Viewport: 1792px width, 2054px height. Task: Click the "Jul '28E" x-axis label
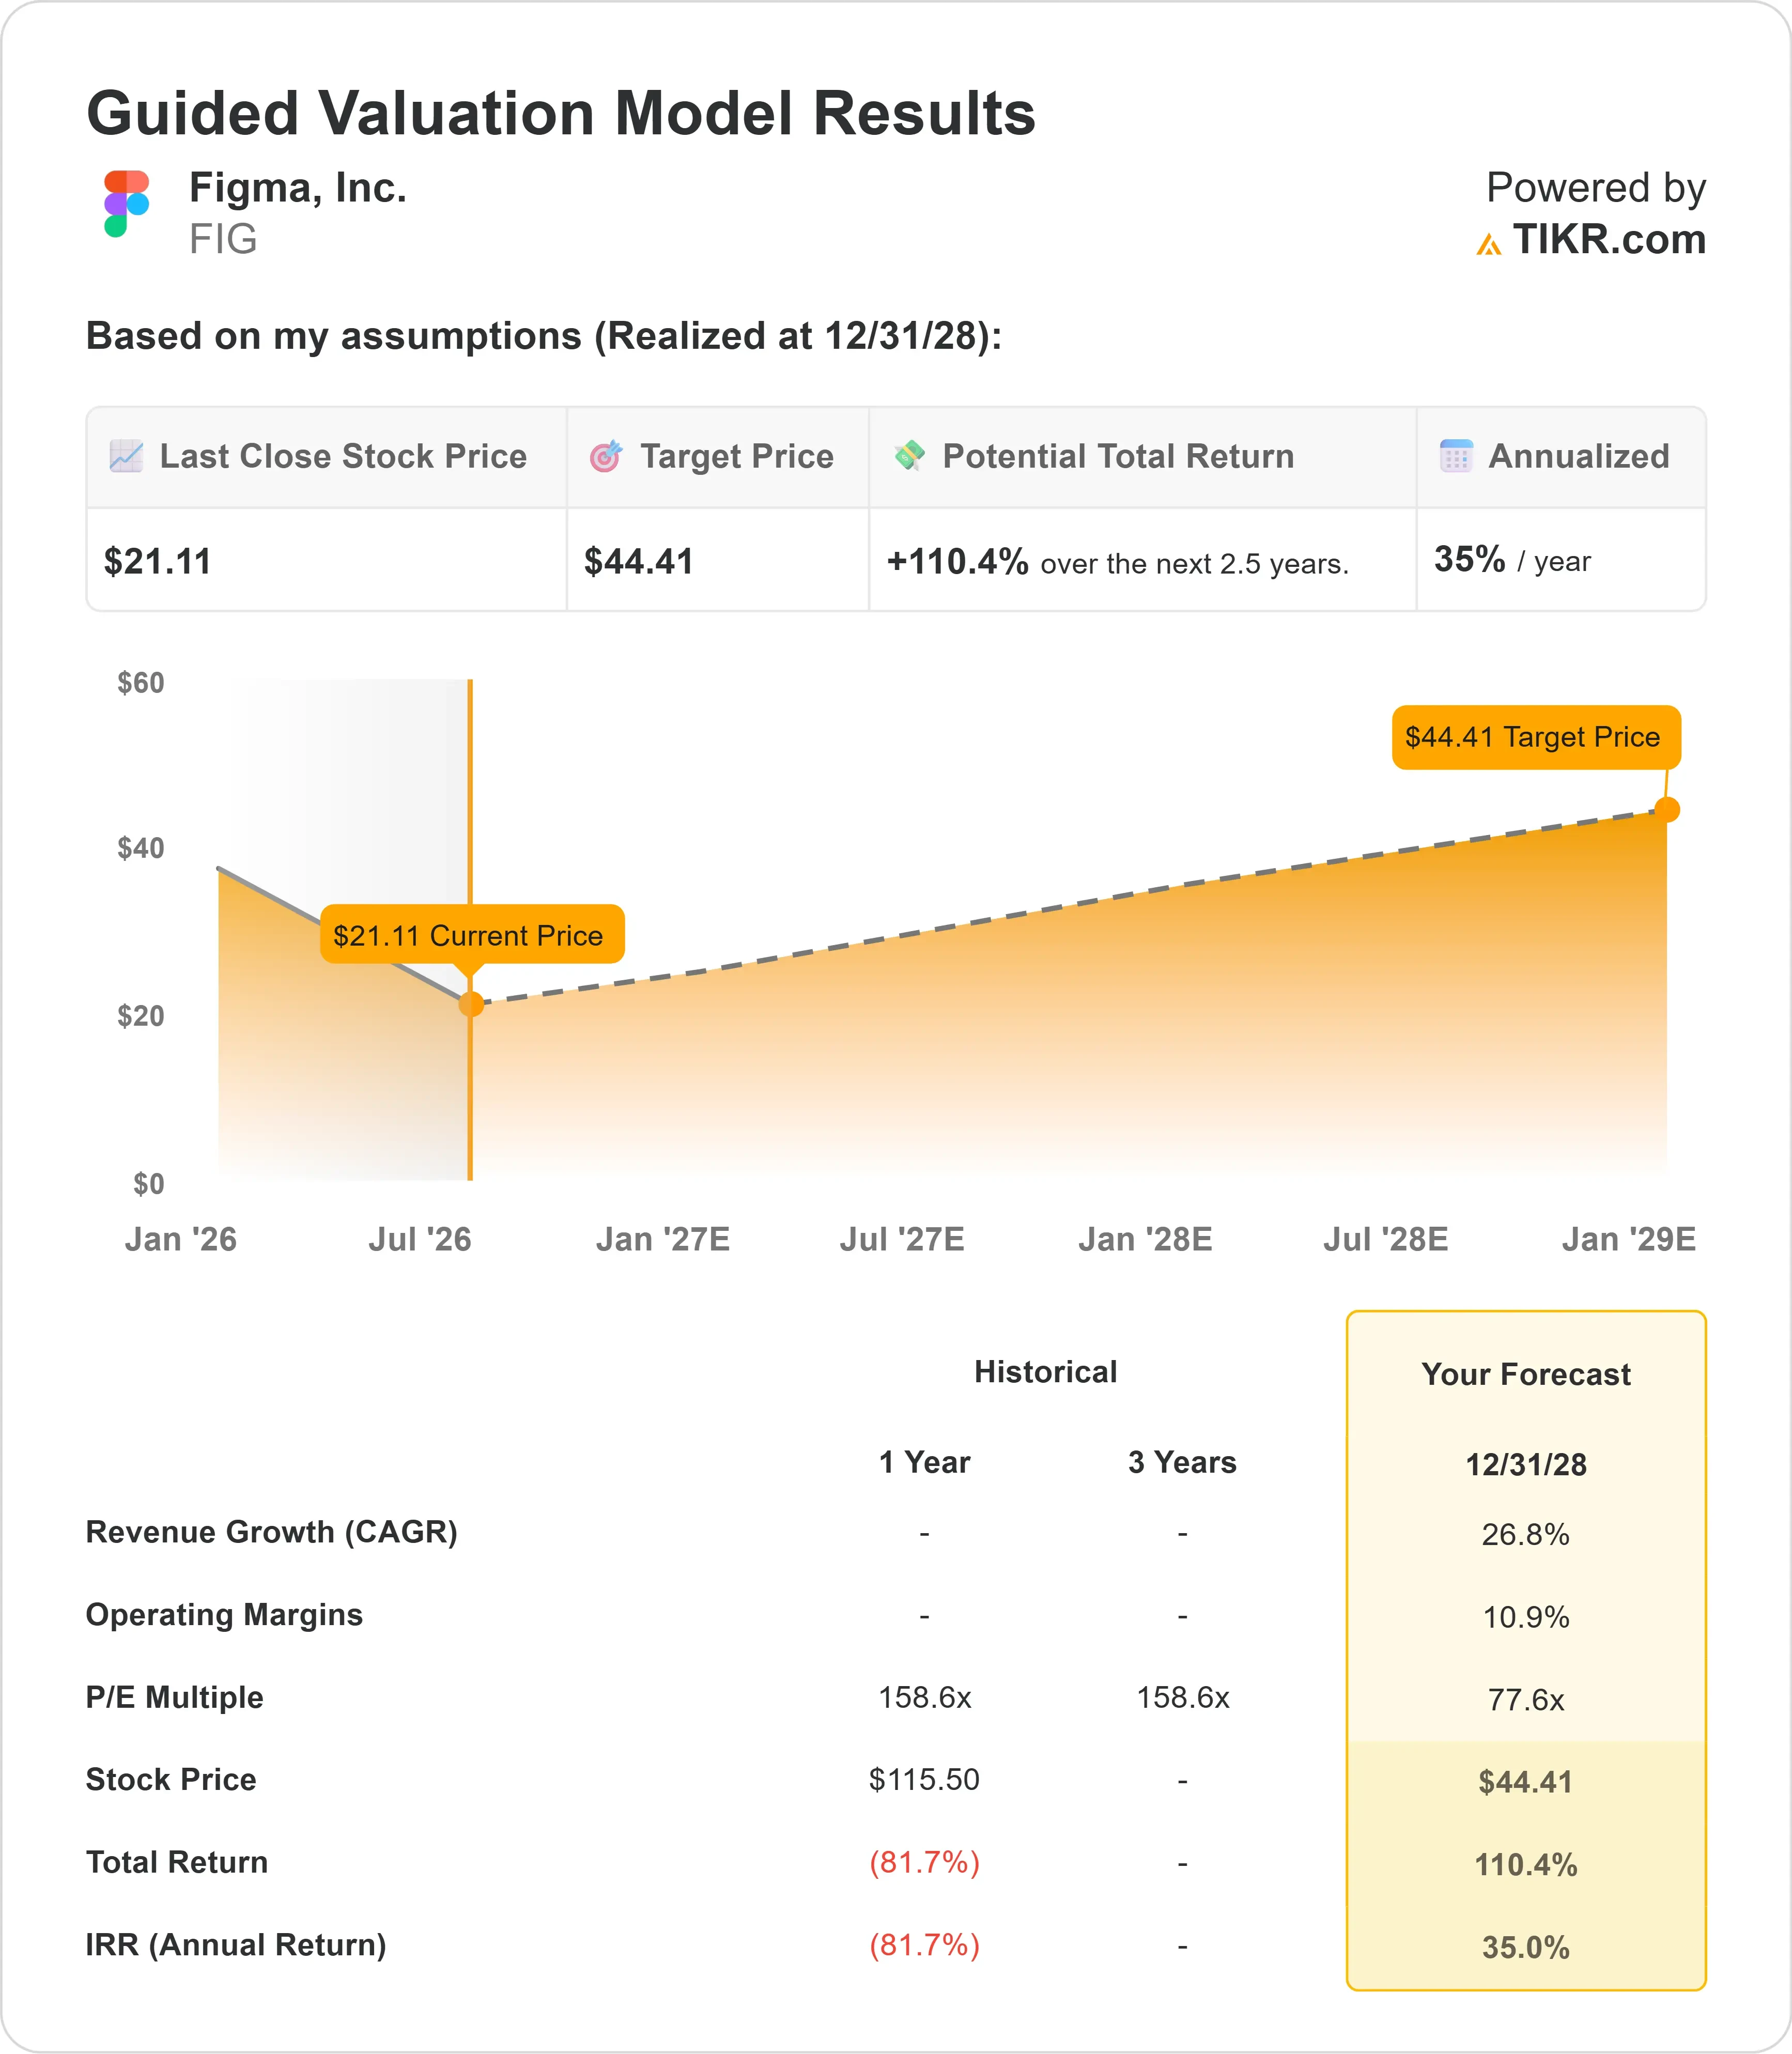tap(1386, 1240)
